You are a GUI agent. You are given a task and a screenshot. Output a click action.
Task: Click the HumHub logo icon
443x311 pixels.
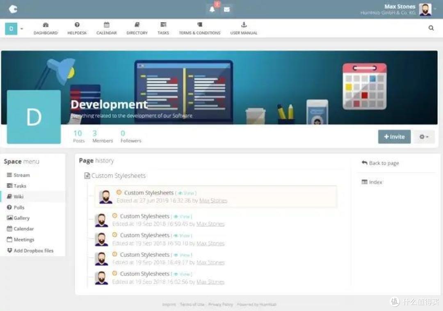(x=13, y=9)
